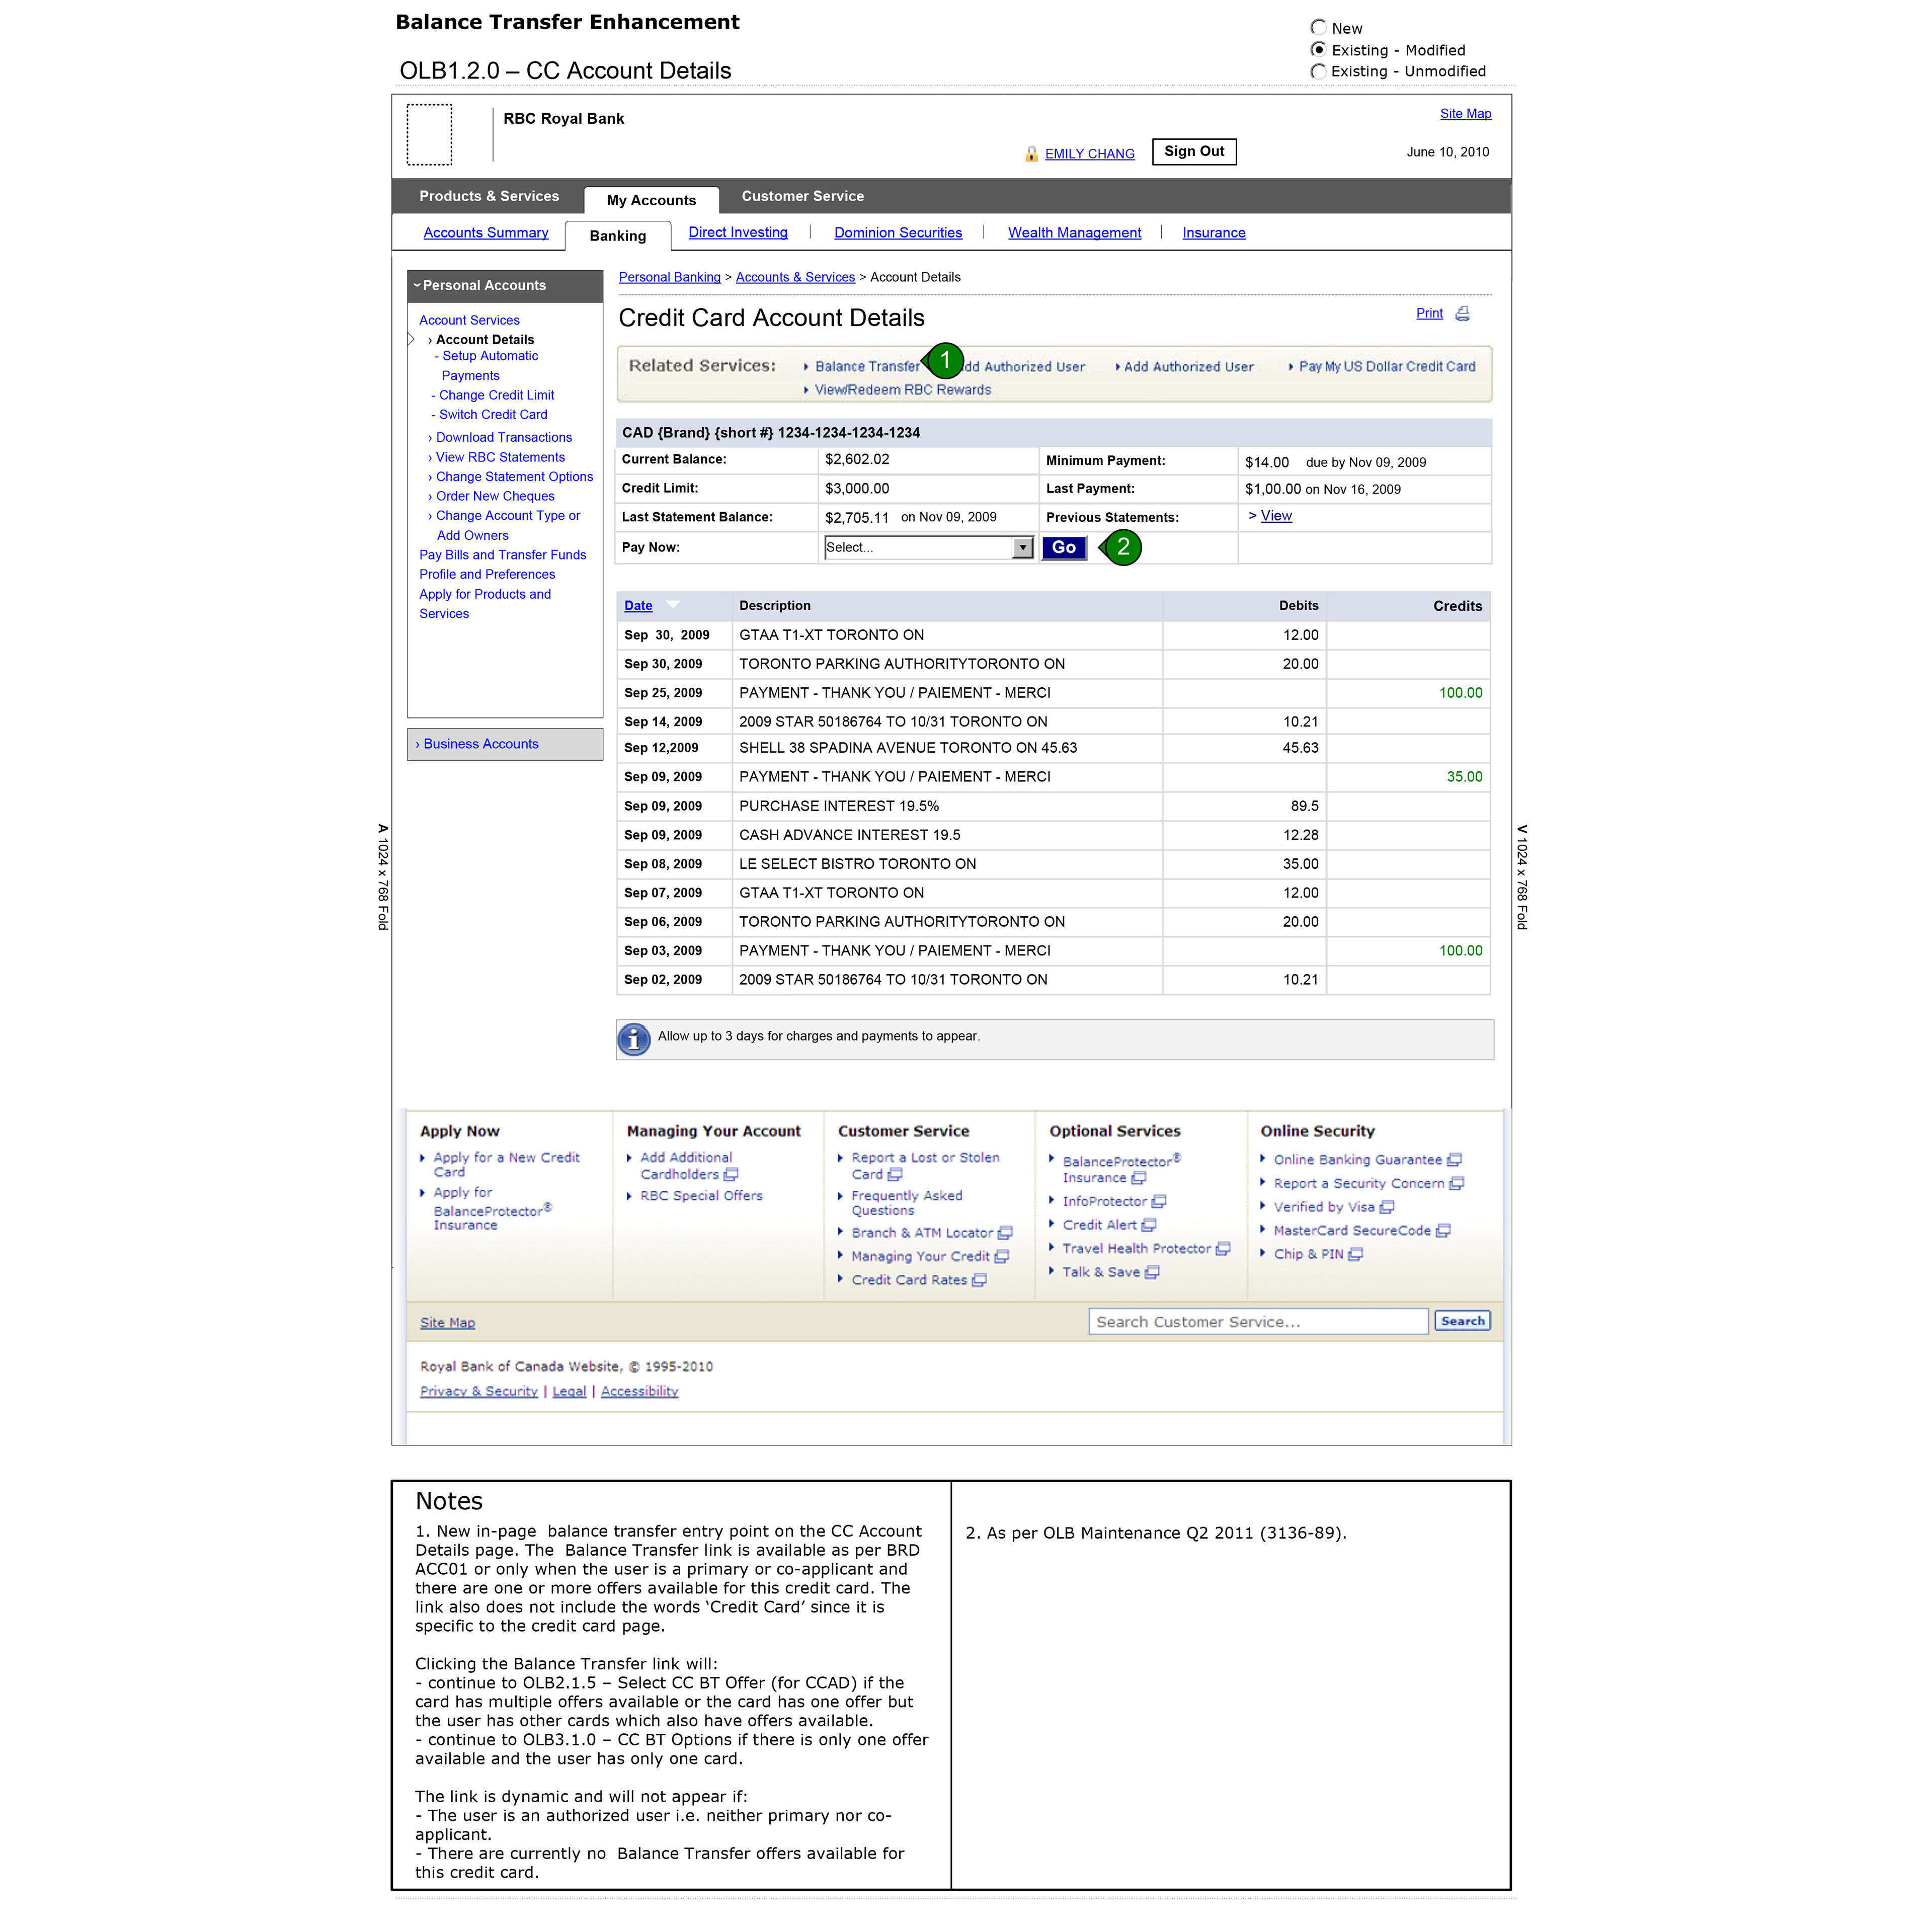Screen dimensions: 1932x1932
Task: Click the Date column header link
Action: pos(638,606)
